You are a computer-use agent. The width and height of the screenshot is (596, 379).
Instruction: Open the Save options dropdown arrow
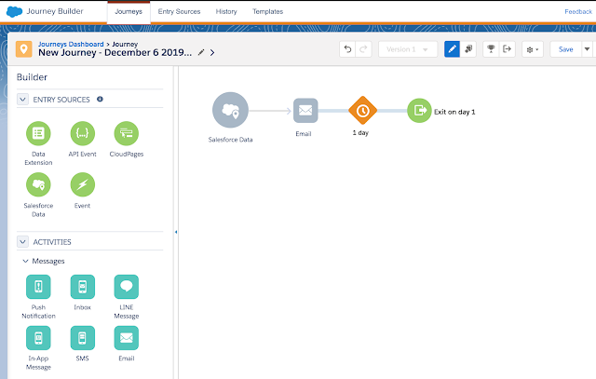[x=587, y=49]
